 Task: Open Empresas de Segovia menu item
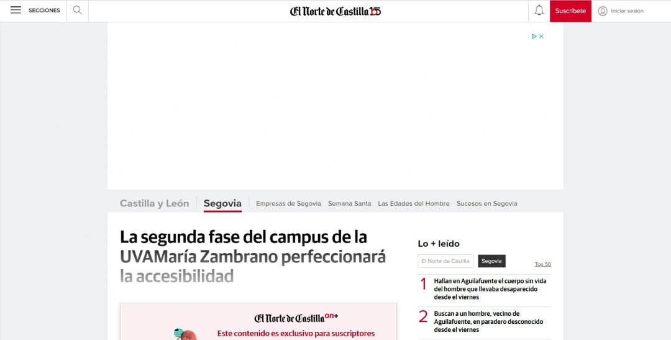tap(288, 204)
